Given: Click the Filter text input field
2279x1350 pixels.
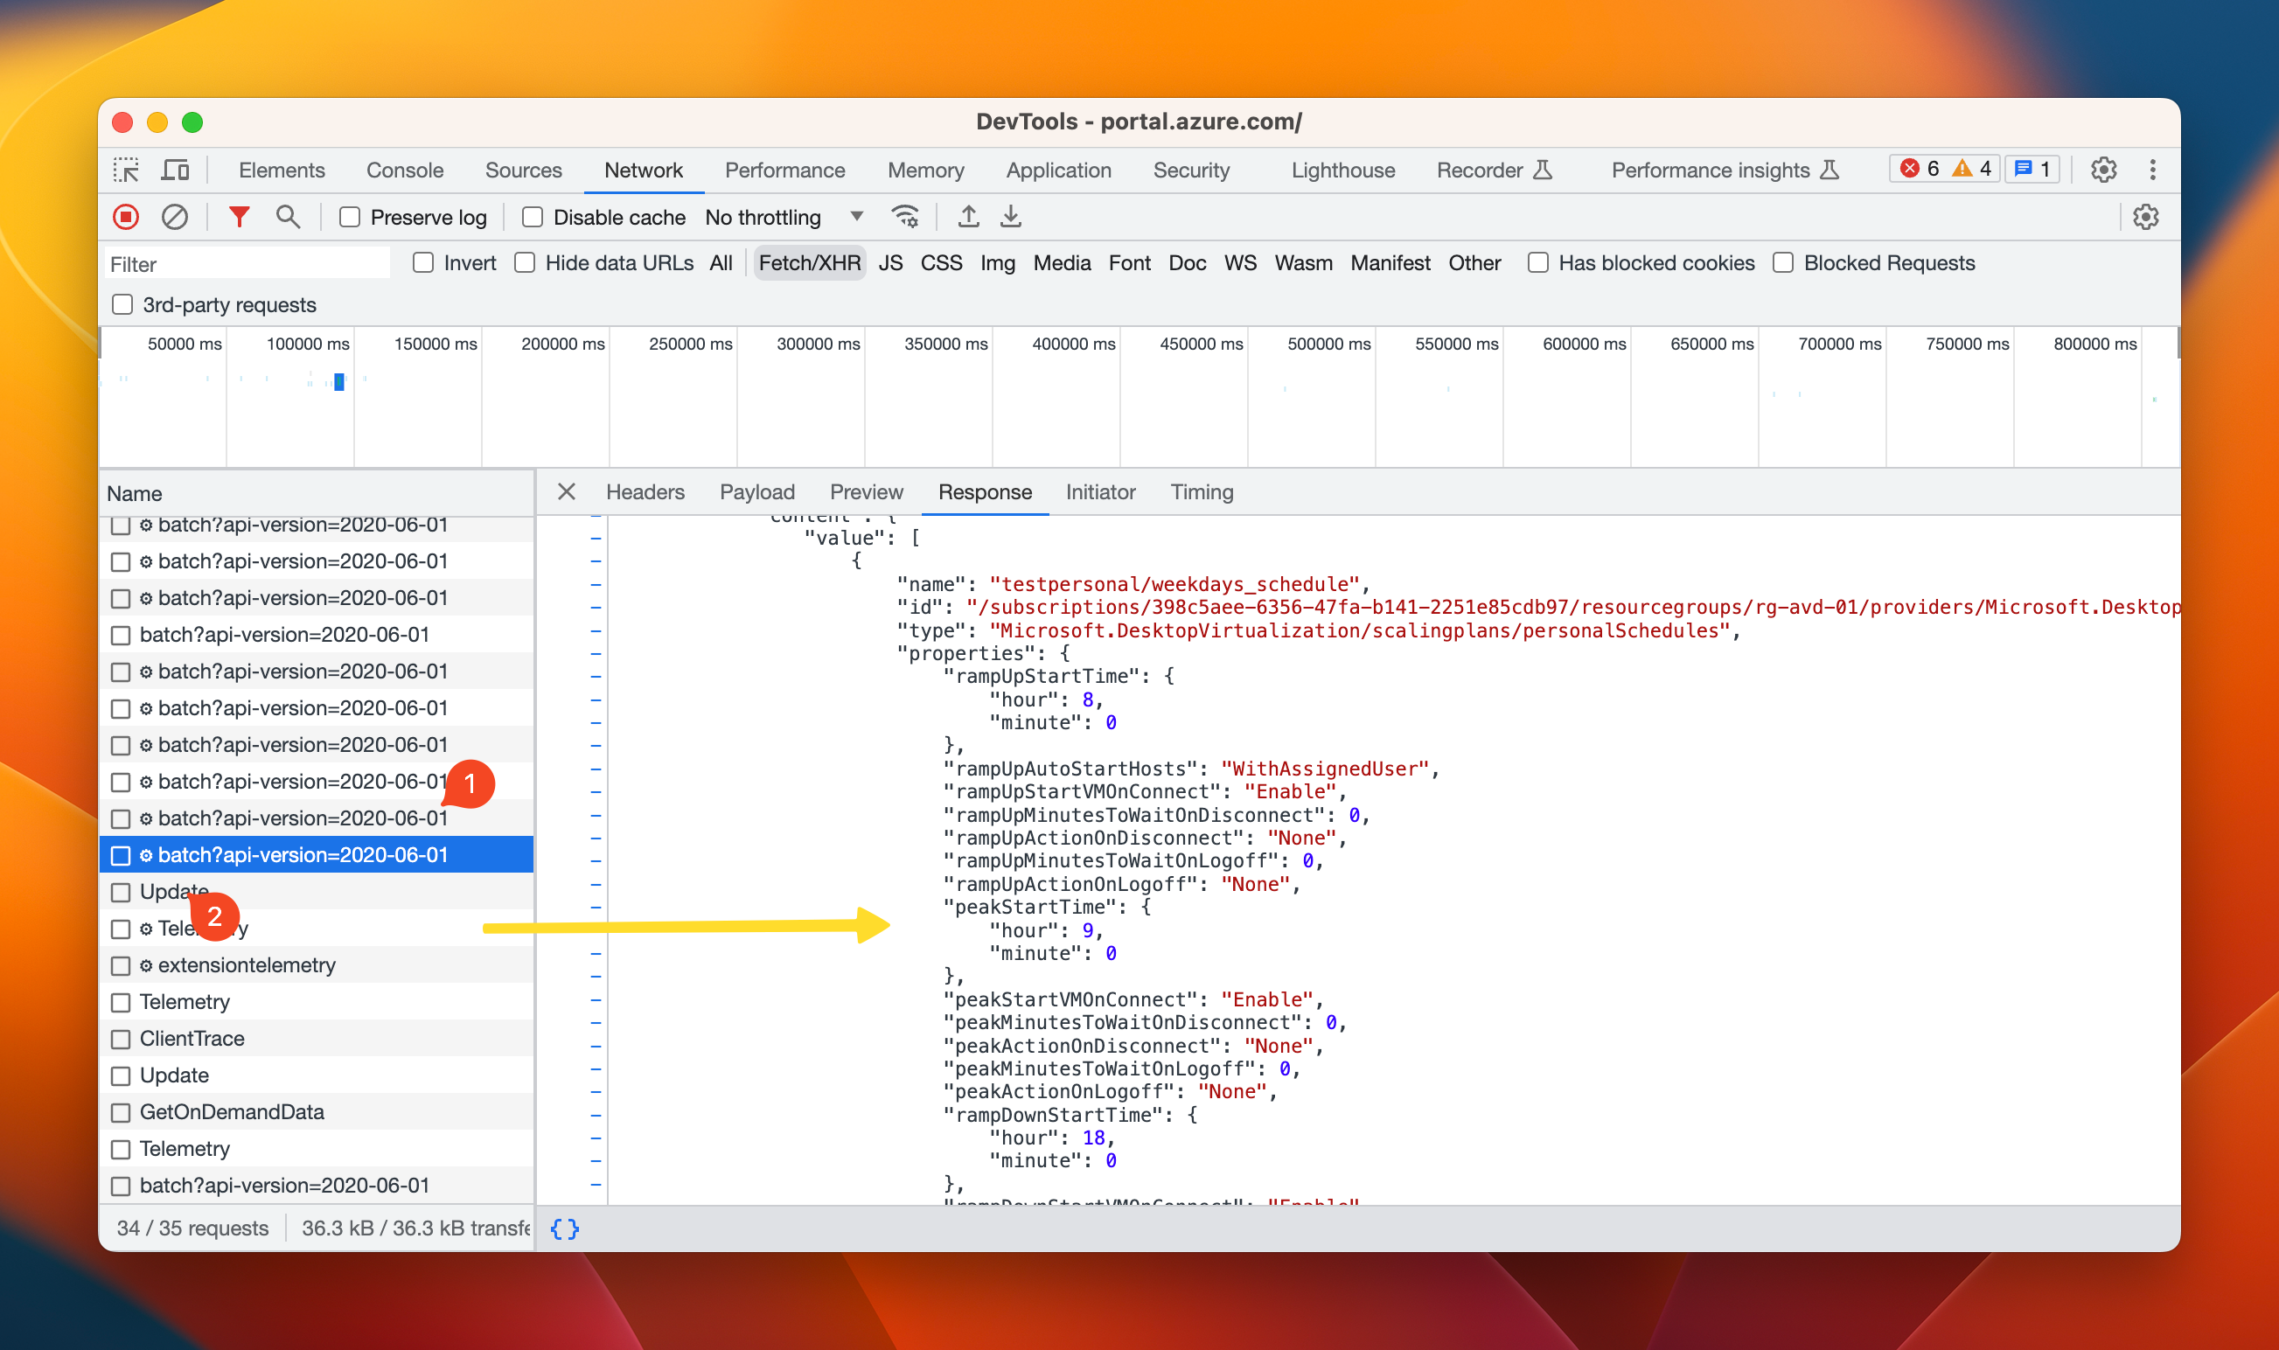Looking at the screenshot, I should click(247, 265).
